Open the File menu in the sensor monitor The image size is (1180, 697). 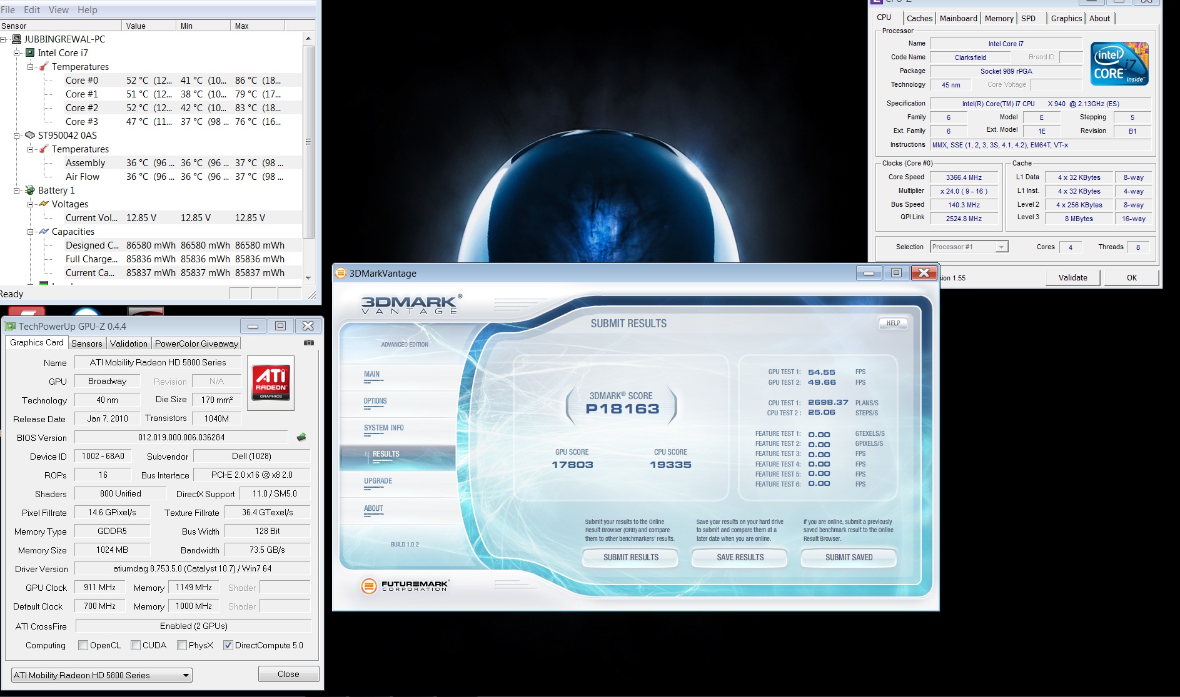8,10
